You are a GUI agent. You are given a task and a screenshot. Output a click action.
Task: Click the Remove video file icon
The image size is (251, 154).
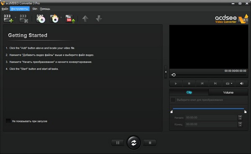24,18
